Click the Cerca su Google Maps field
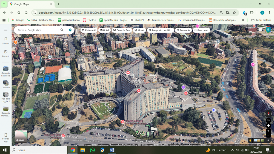This screenshot has height=154, width=274. click(x=37, y=30)
